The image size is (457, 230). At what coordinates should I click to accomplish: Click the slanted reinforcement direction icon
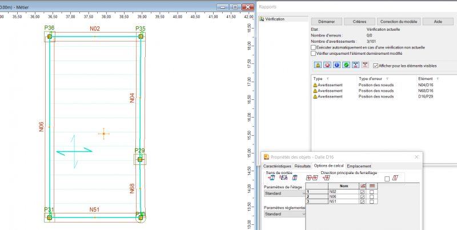pos(395,178)
